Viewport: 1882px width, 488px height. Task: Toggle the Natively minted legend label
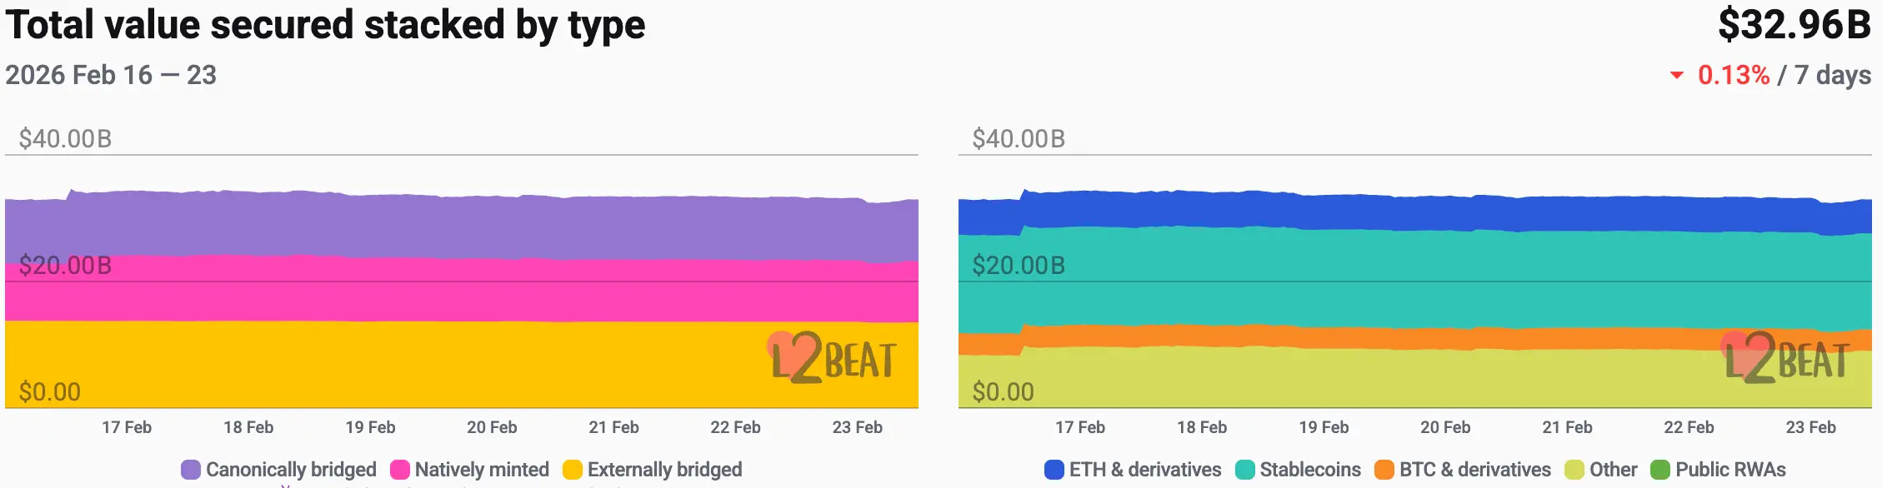(x=482, y=470)
